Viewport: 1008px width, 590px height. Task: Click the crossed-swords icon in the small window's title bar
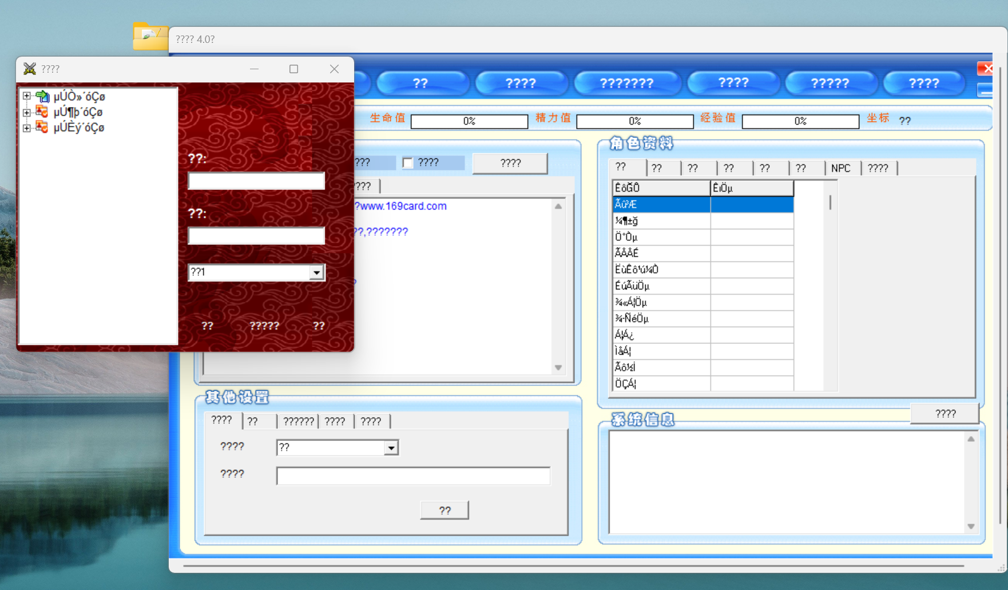(30, 69)
